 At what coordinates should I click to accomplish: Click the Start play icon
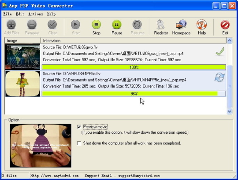(76, 25)
